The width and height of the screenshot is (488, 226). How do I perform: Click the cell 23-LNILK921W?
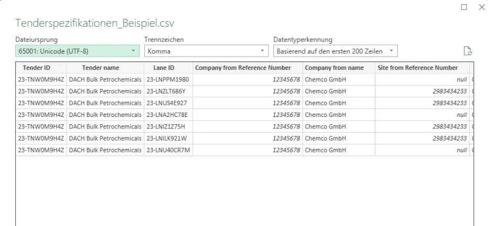(168, 138)
